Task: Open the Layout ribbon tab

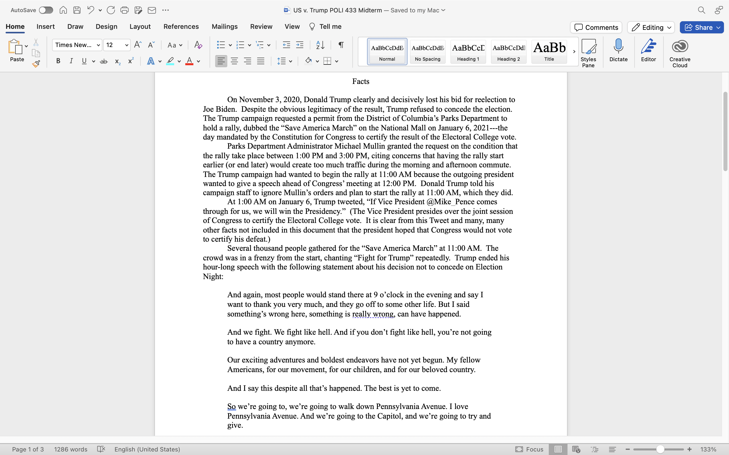Action: pos(140,27)
